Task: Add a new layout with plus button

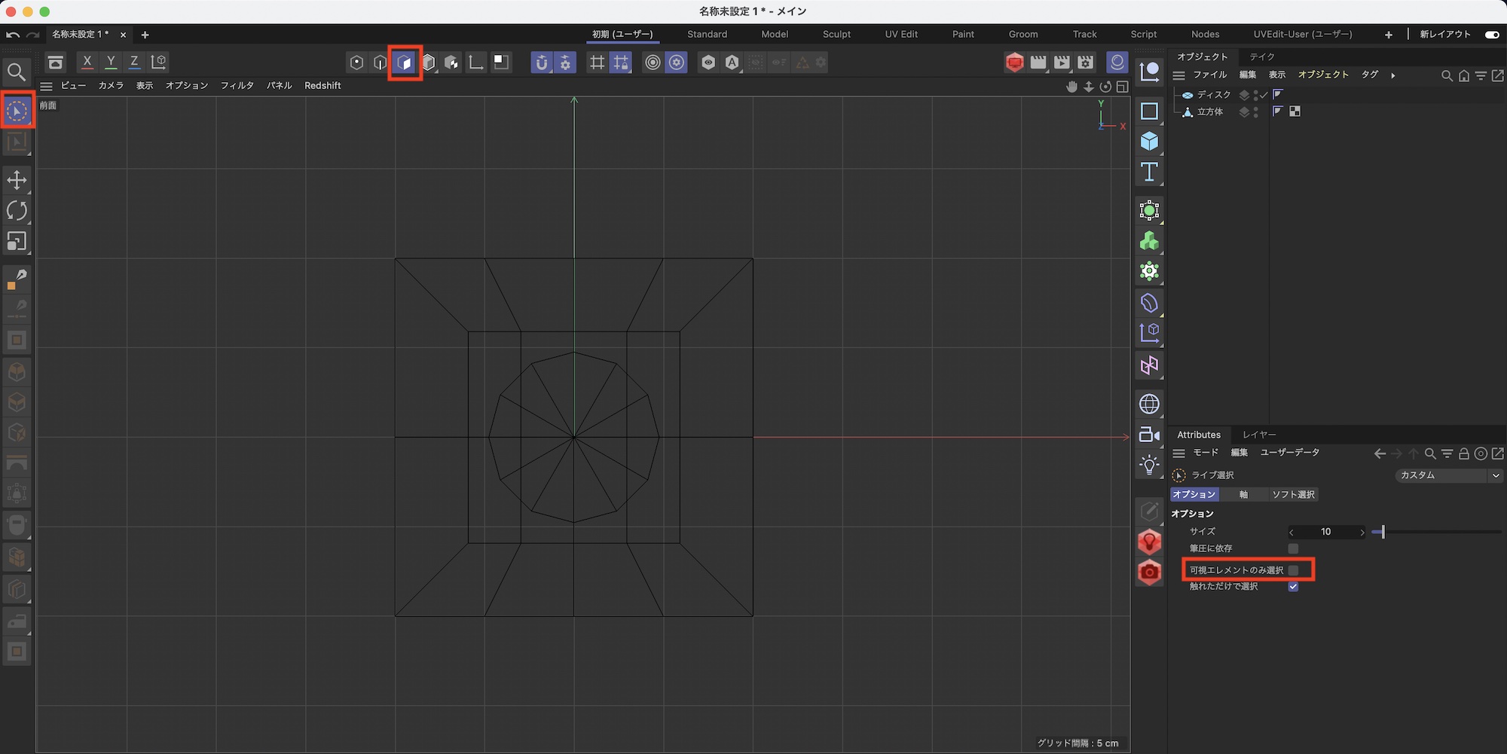Action: tap(1388, 35)
